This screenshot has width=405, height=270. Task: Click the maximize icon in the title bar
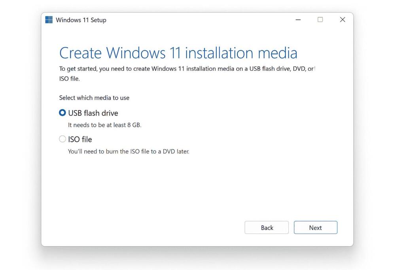[x=320, y=20]
